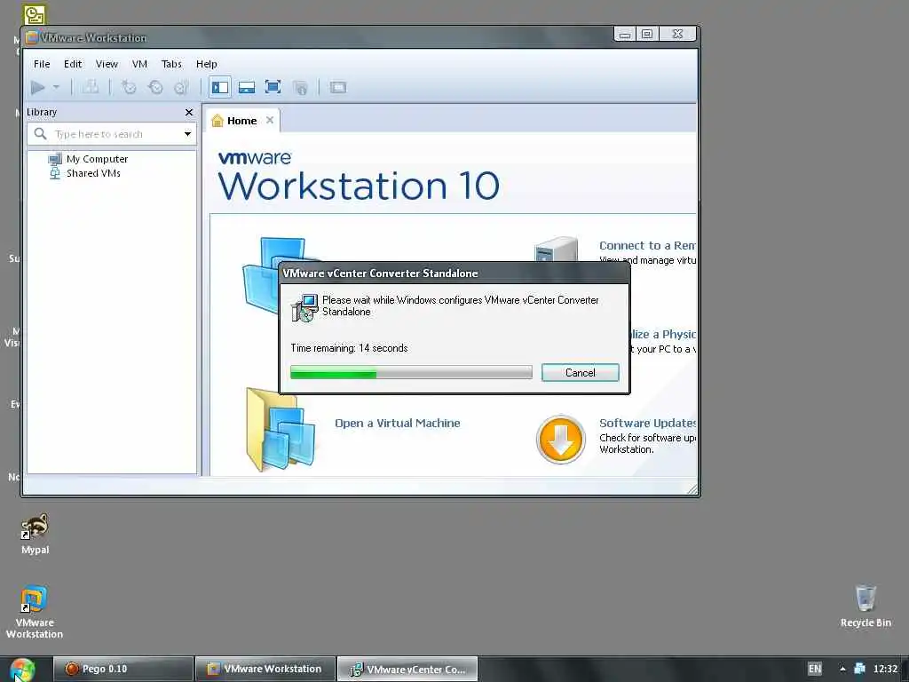The image size is (909, 682).
Task: Click the orange Software Updates download icon
Action: coord(561,440)
